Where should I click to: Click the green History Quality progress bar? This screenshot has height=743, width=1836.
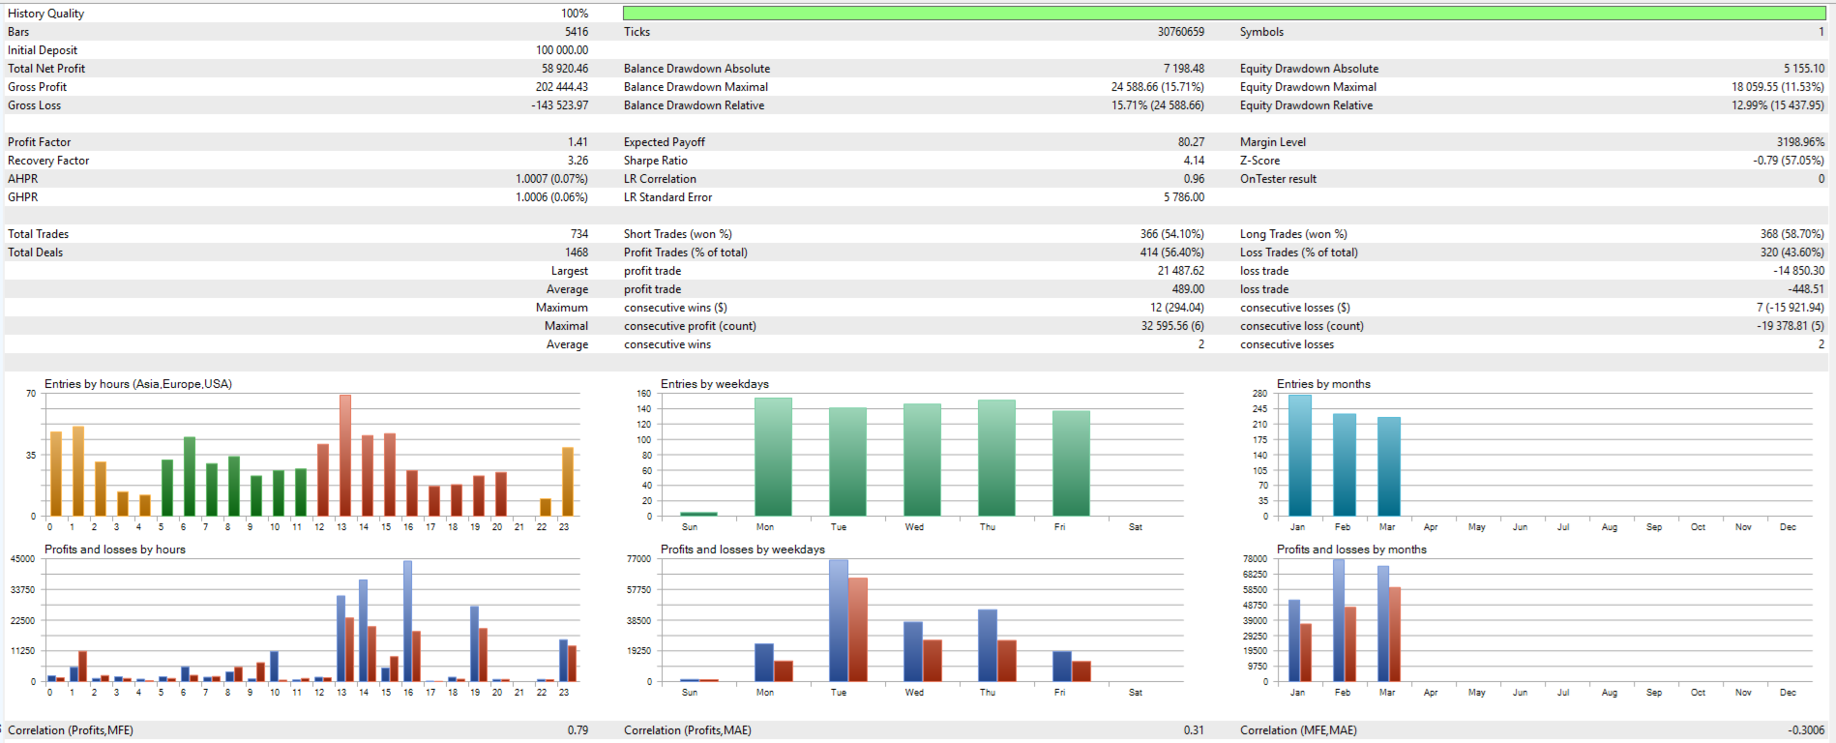coord(1225,14)
